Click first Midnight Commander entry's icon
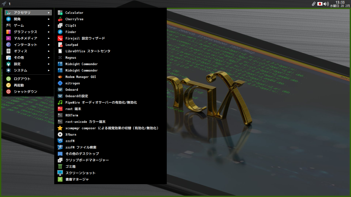The width and height of the screenshot is (351, 197). point(60,64)
